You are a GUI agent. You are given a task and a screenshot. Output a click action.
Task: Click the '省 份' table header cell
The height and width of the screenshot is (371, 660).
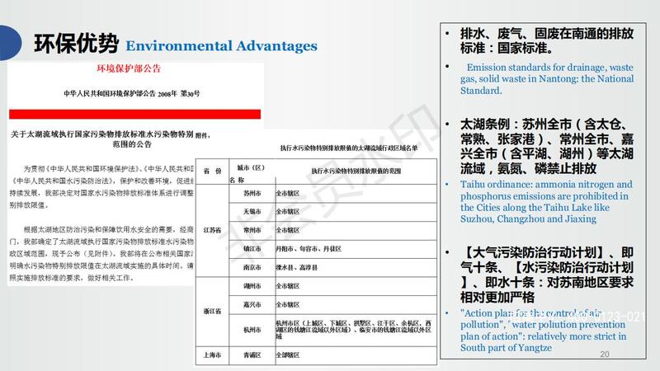tap(212, 171)
